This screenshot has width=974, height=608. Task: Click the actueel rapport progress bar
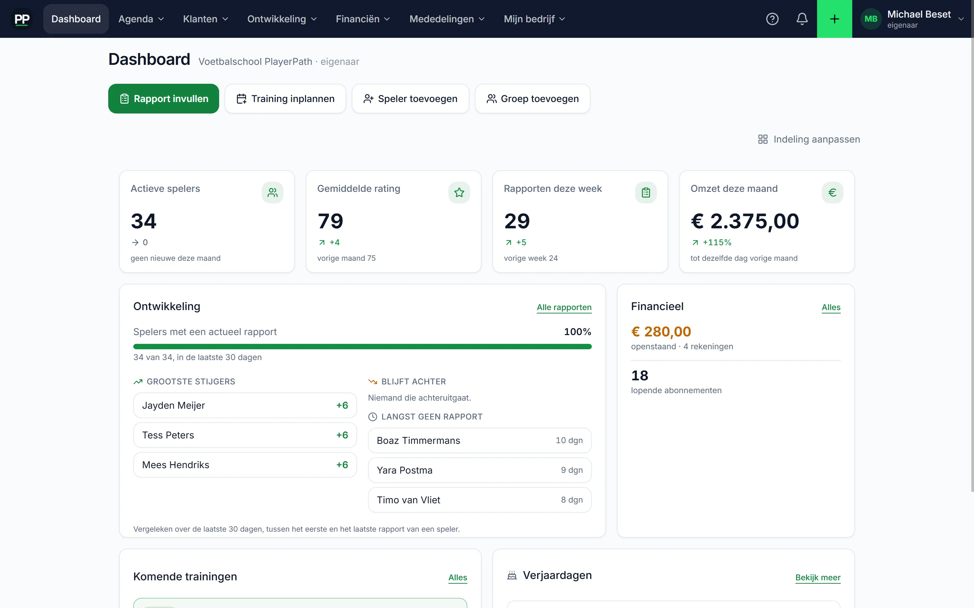click(x=362, y=347)
